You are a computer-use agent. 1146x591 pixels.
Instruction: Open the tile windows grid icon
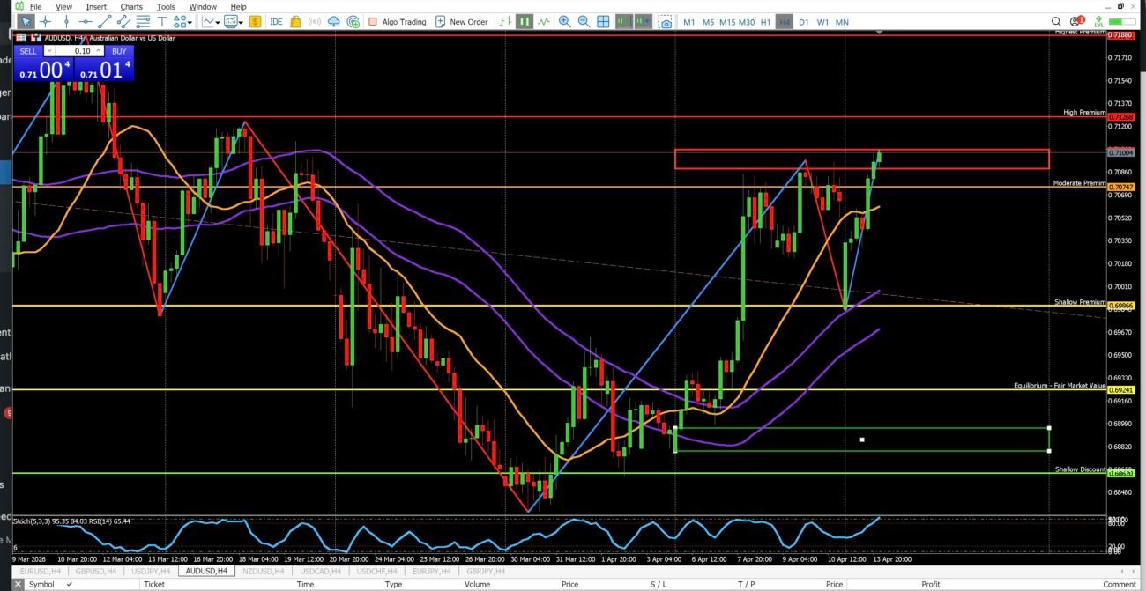[x=603, y=22]
